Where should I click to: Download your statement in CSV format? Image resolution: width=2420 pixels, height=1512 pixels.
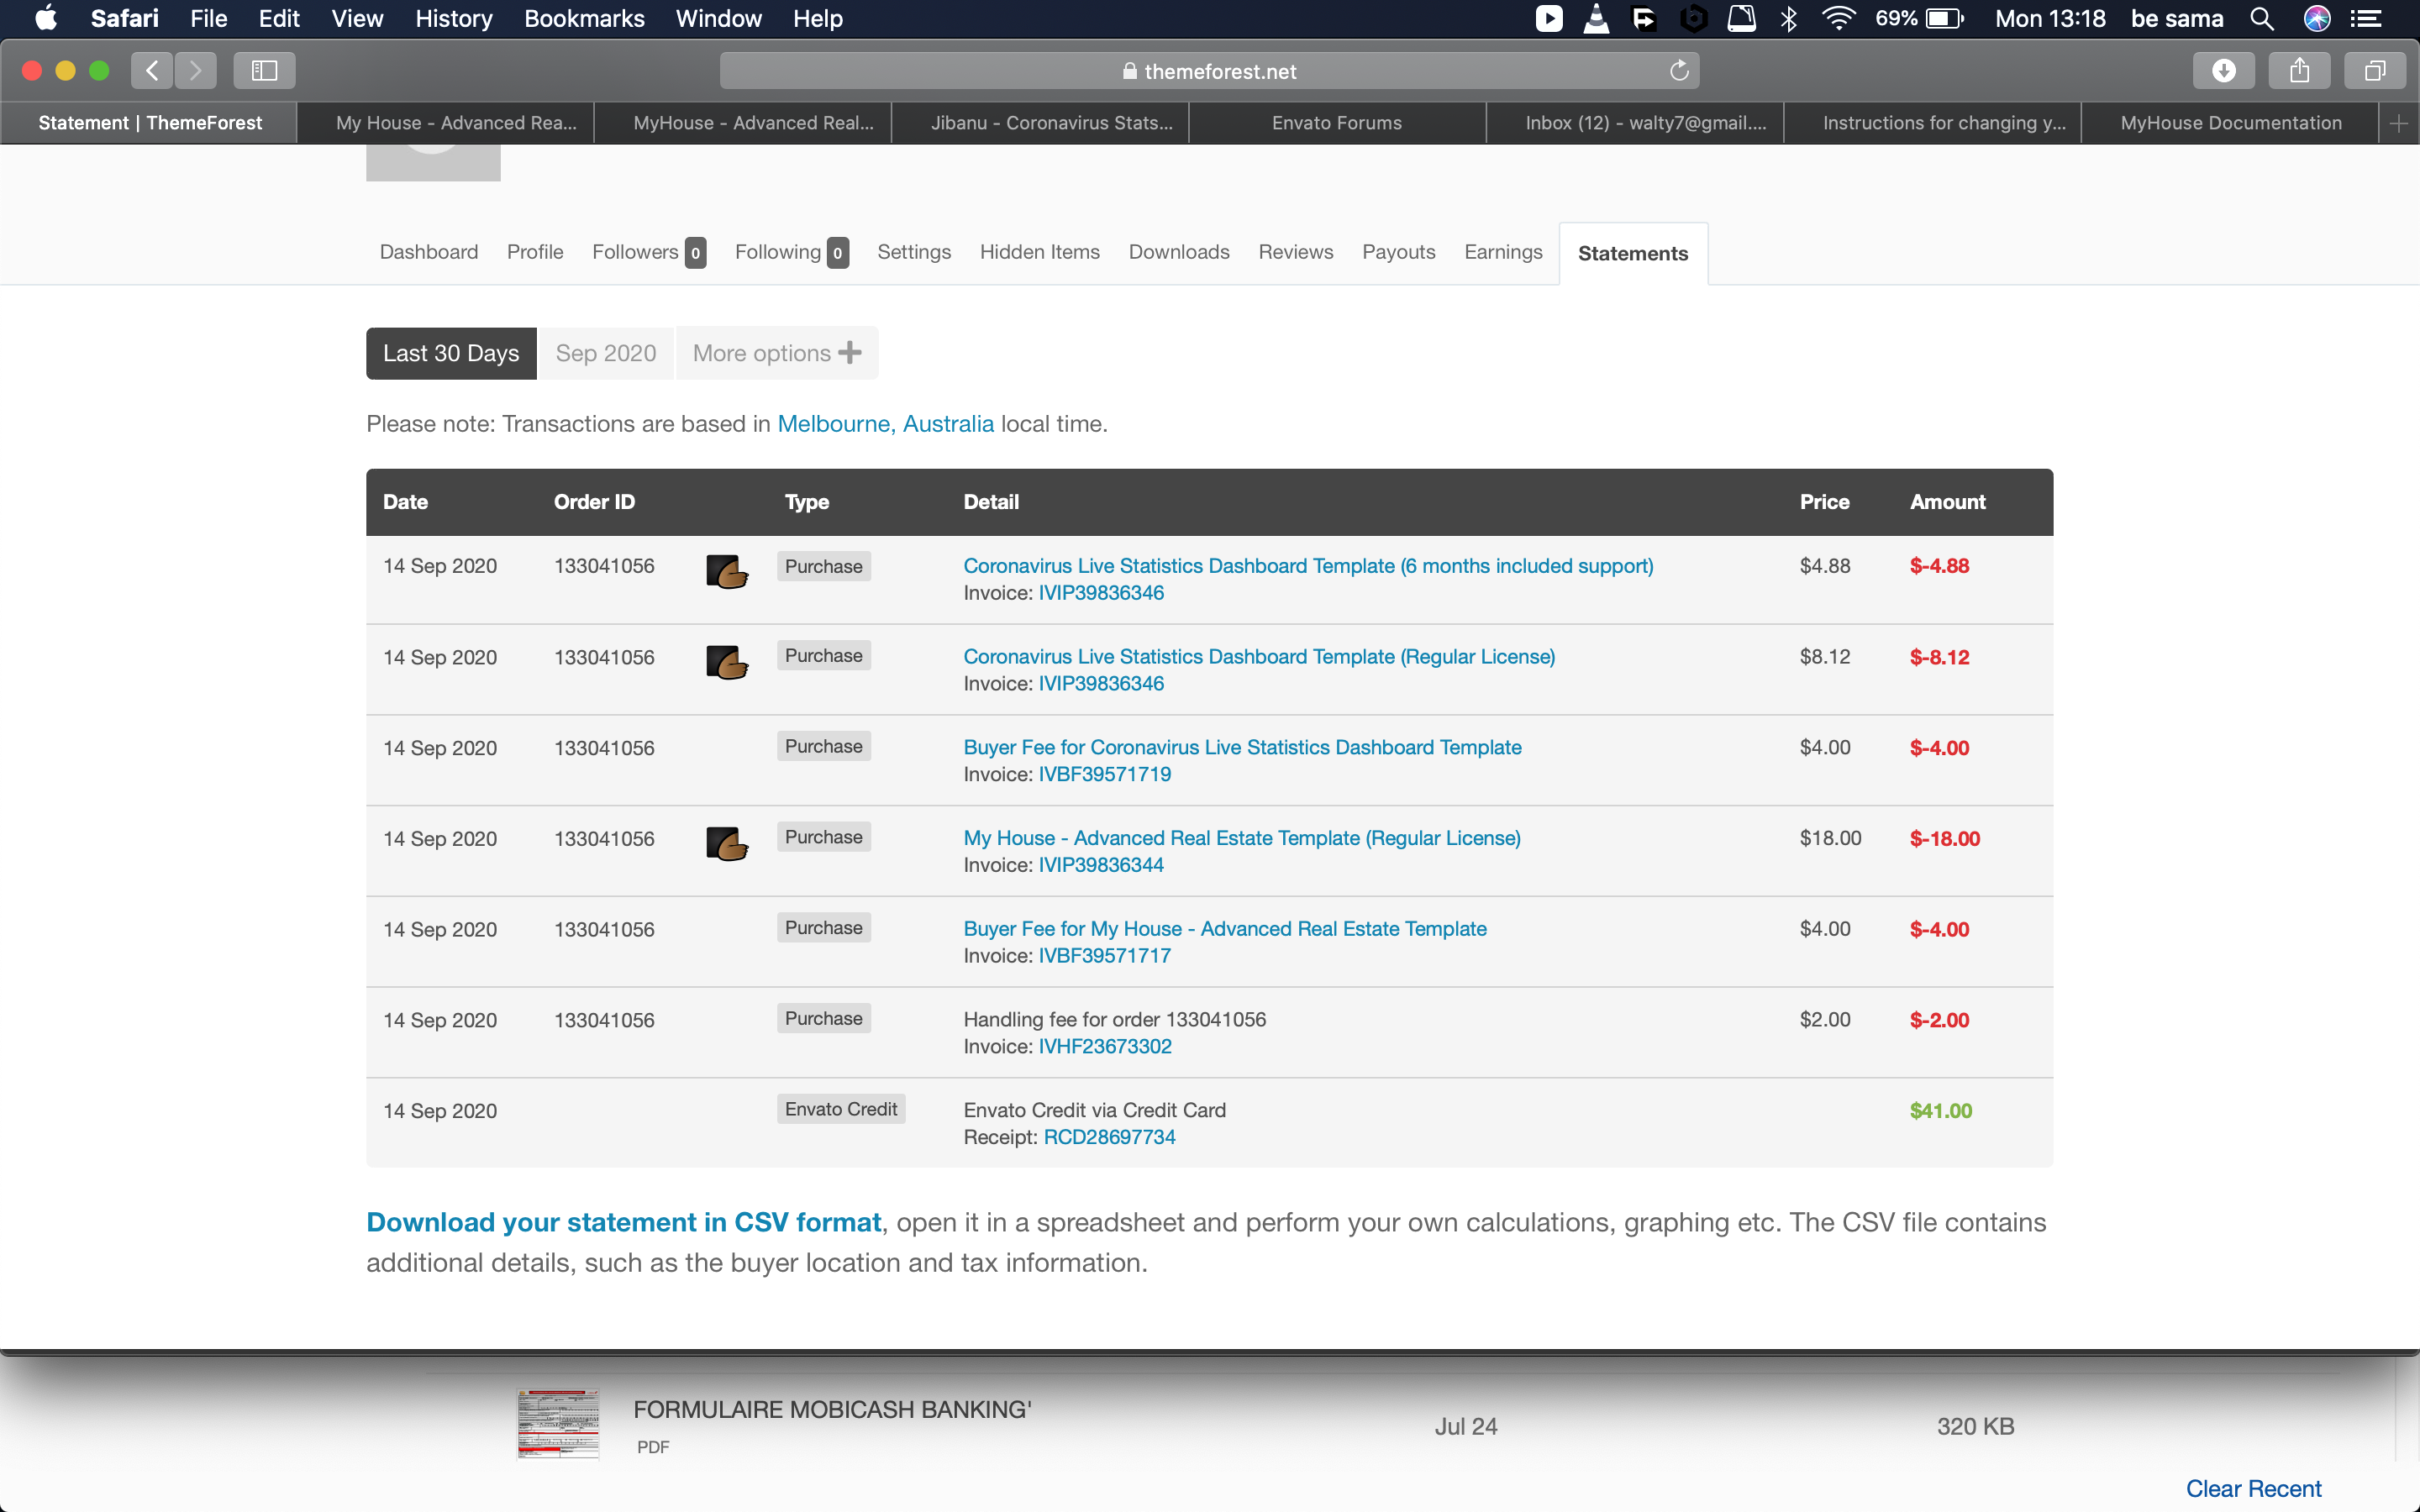[624, 1222]
